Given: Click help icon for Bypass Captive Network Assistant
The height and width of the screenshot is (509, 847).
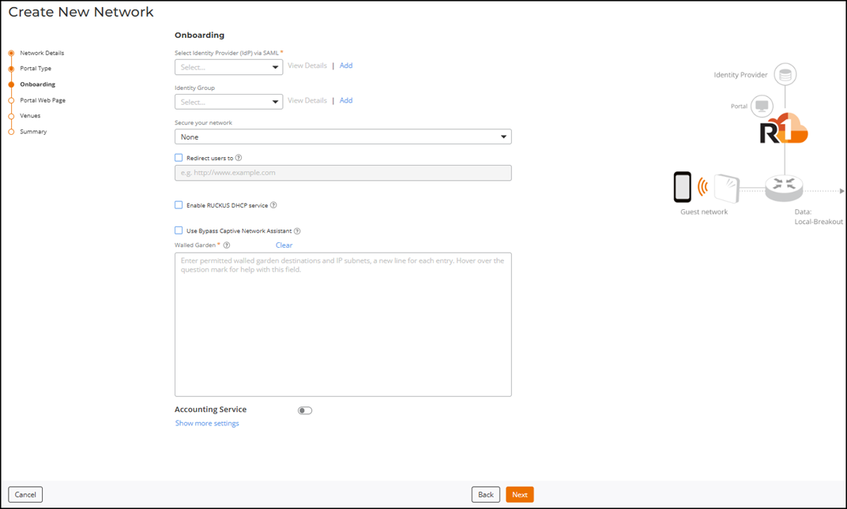Looking at the screenshot, I should [x=297, y=231].
